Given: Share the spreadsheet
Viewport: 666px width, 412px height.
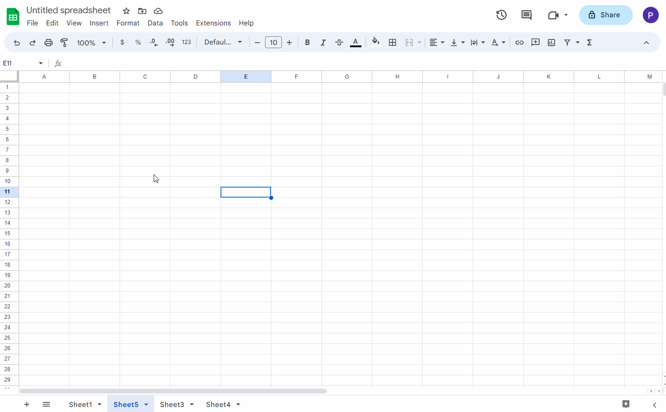Looking at the screenshot, I should [606, 15].
